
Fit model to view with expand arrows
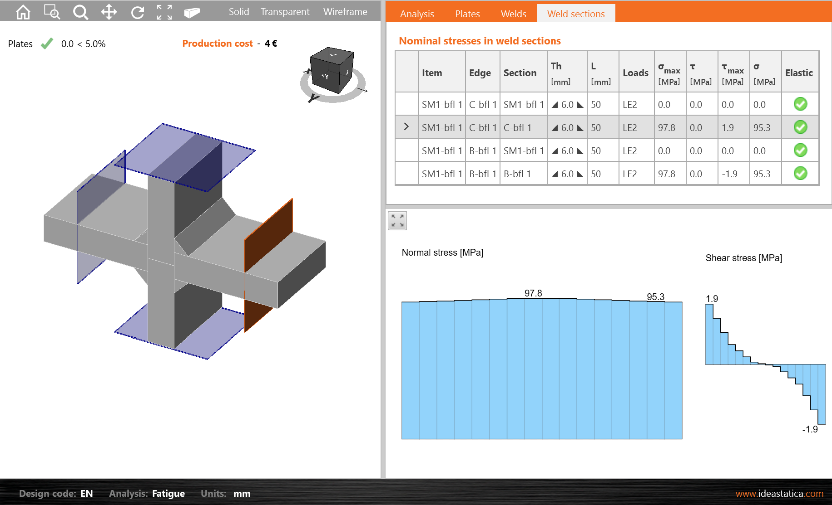[x=164, y=12]
